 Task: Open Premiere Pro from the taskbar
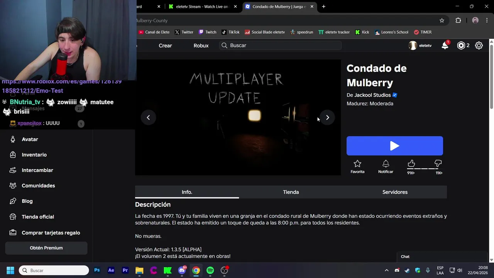pyautogui.click(x=125, y=270)
